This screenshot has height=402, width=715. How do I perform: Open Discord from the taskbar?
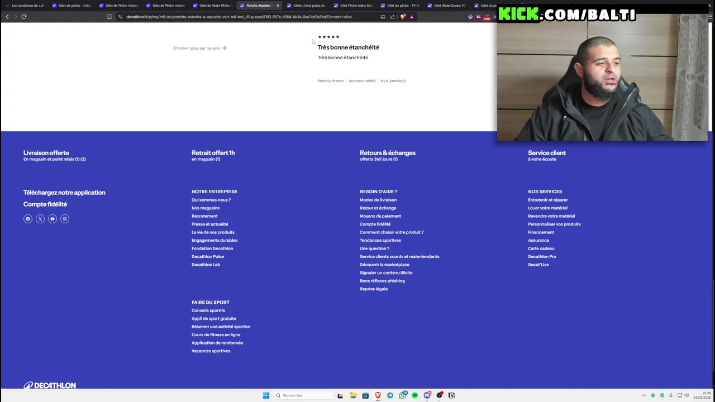(427, 395)
